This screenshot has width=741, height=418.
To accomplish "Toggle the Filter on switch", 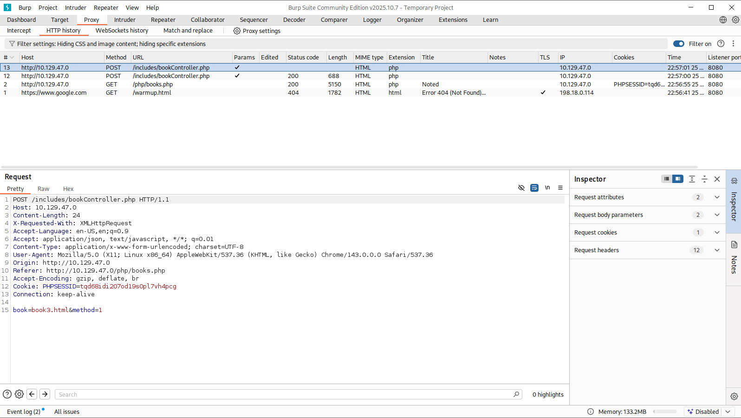I will (x=679, y=44).
